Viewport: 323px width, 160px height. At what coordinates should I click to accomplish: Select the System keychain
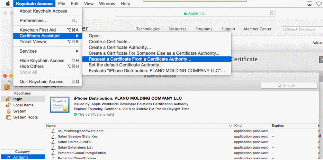pyautogui.click(x=23, y=111)
